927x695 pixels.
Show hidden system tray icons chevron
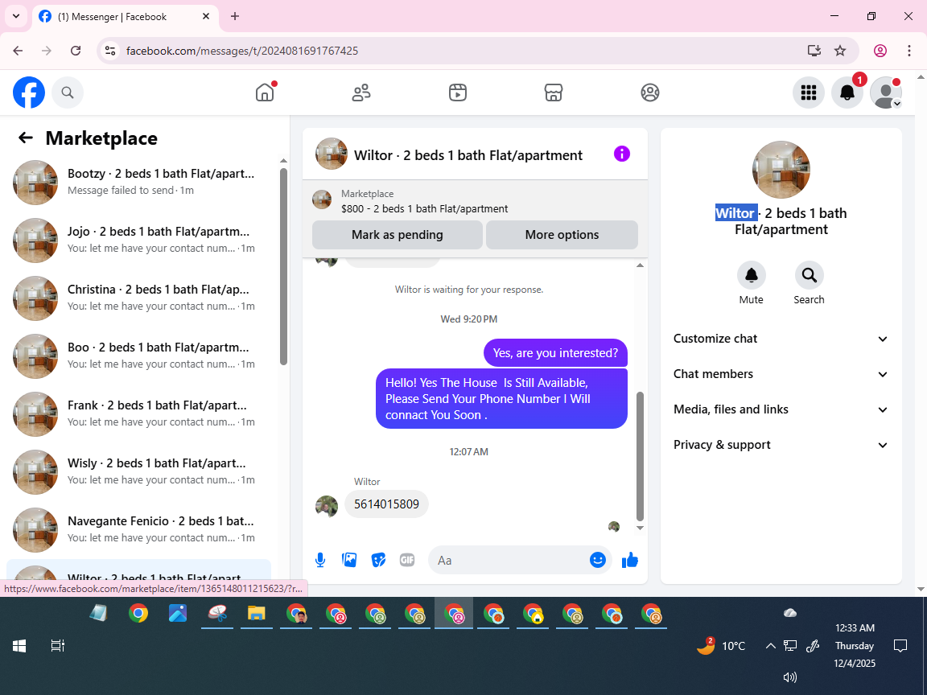[x=770, y=646]
